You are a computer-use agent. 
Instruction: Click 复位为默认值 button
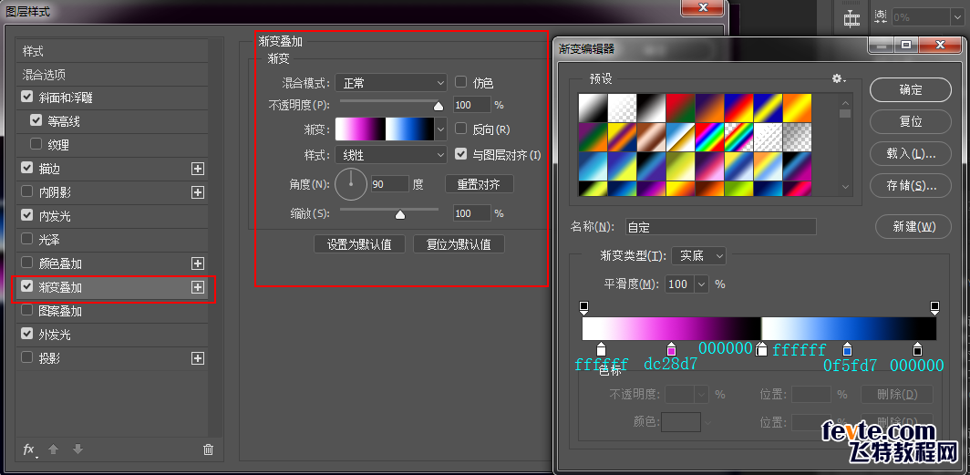459,244
